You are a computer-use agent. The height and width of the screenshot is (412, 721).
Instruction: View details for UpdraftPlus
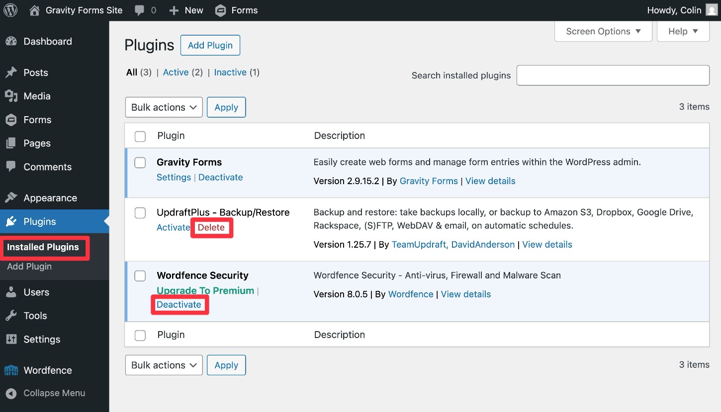547,244
